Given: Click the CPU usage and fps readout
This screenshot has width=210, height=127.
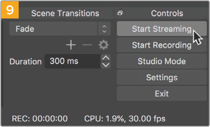Looking at the screenshot, I should (x=125, y=118).
